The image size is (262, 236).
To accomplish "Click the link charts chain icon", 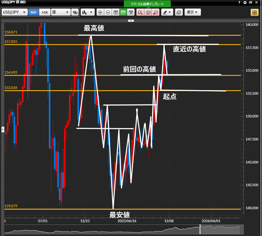I will click(75, 12).
